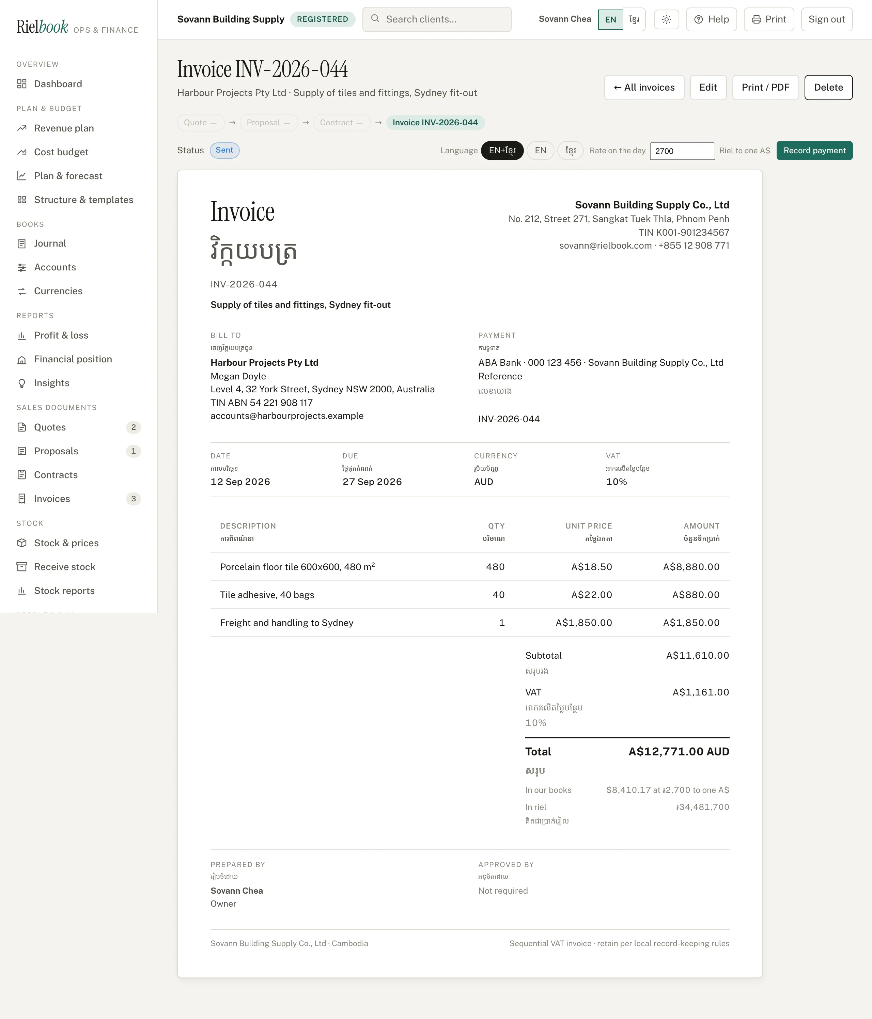The height and width of the screenshot is (1019, 872).
Task: Sign out of the application
Action: pos(827,20)
